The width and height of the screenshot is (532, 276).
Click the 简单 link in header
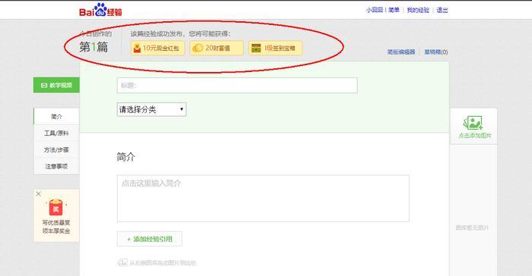point(394,10)
